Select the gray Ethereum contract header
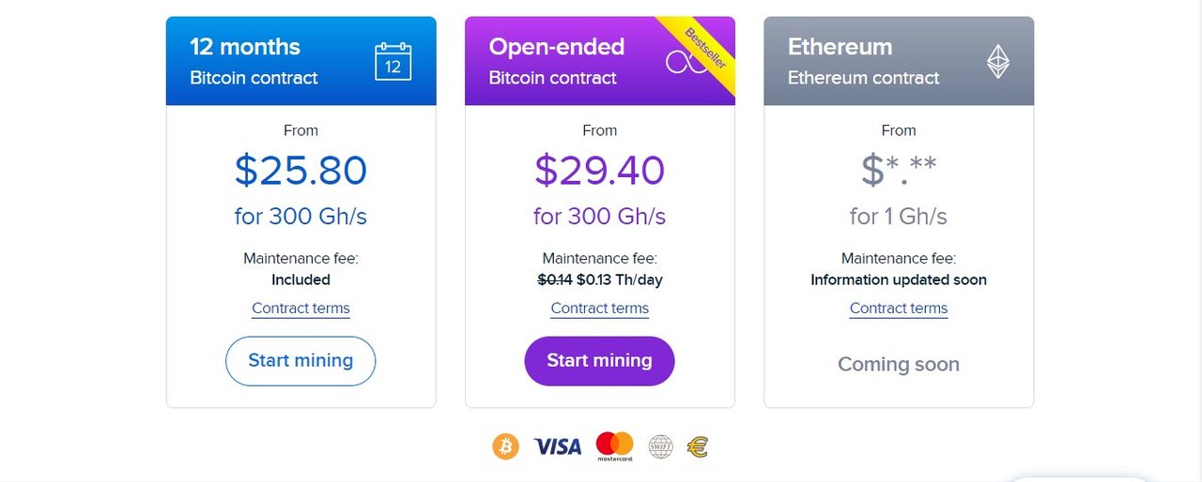Screen dimensions: 1202x482 899,61
